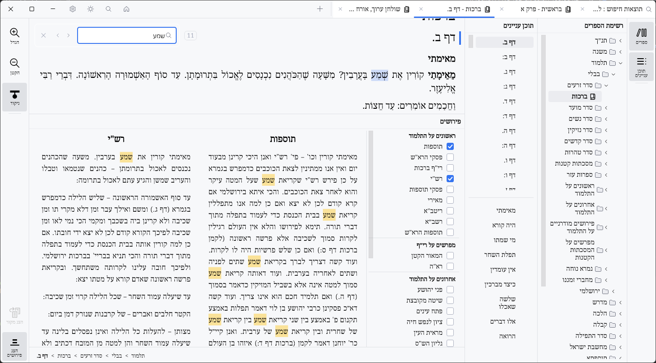Toggle the nikud (ניקוד) vowel marks button
This screenshot has width=656, height=363.
click(15, 97)
